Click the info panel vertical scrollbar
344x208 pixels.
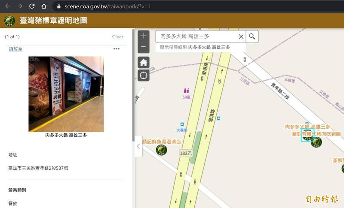[133, 85]
